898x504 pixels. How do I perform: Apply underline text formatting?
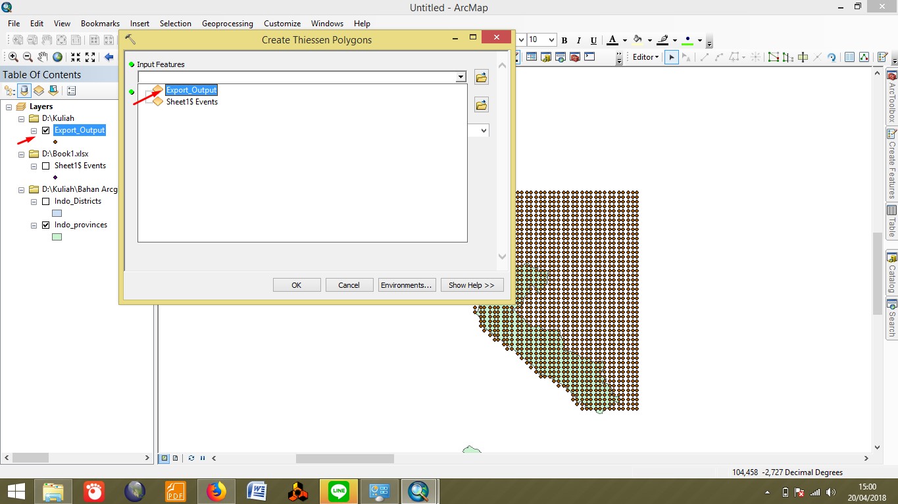[593, 41]
